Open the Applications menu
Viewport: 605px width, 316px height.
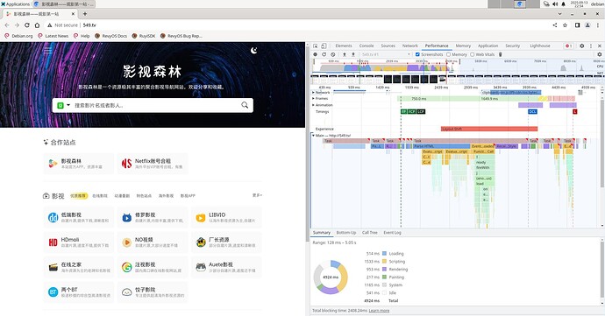16,4
